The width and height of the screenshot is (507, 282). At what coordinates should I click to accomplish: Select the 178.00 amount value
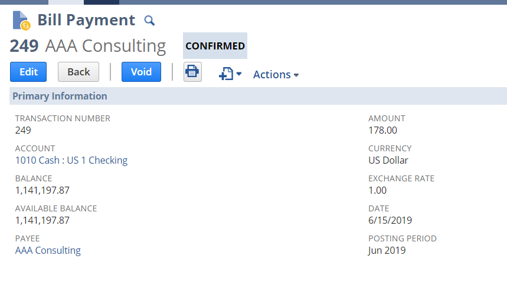click(382, 130)
